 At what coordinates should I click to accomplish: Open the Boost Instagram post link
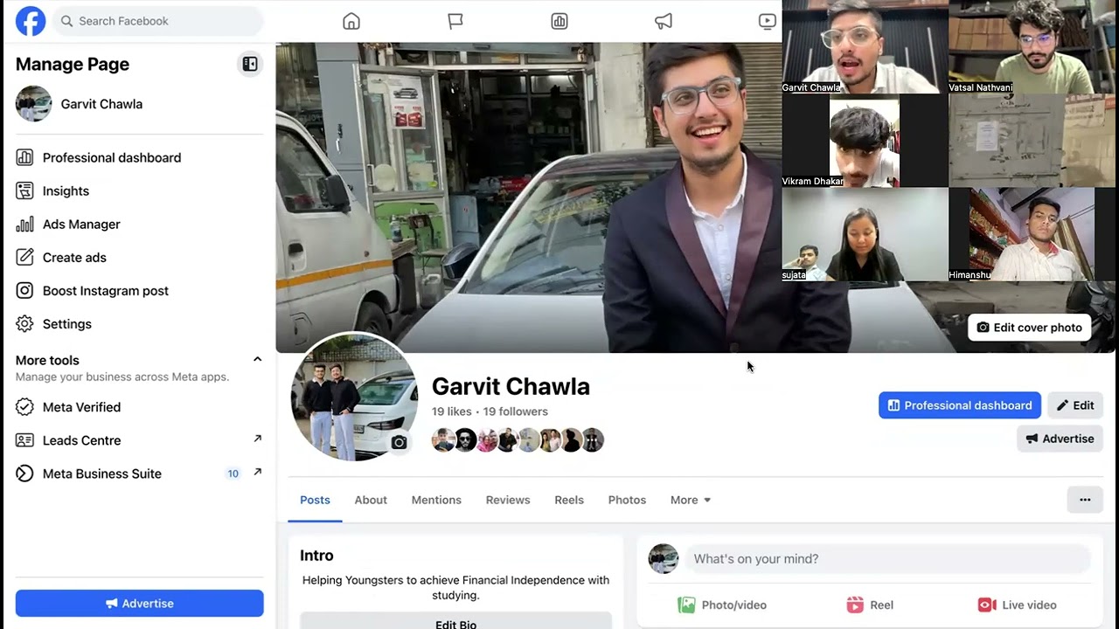(106, 291)
